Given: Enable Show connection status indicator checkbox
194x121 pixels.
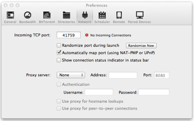Looking at the screenshot, I should 59,60.
